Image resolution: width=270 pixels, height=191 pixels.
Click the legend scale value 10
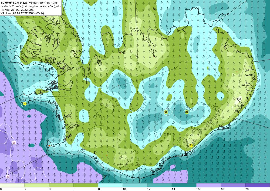click(124, 189)
